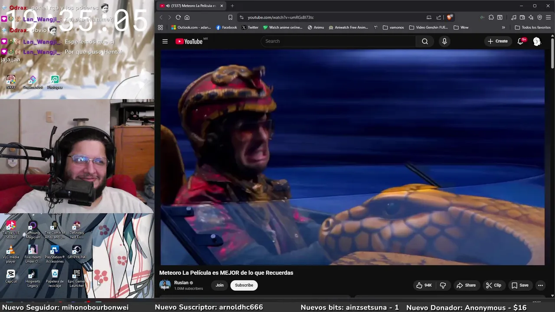Open the Ruslan channel name link

181,283
